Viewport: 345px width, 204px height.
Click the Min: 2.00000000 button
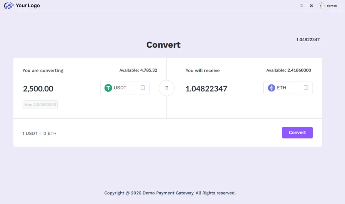(40, 105)
